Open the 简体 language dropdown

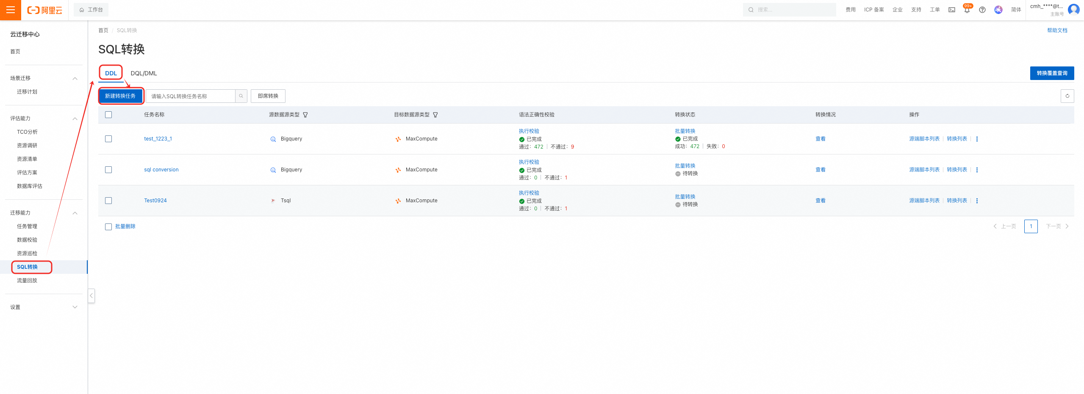1016,10
